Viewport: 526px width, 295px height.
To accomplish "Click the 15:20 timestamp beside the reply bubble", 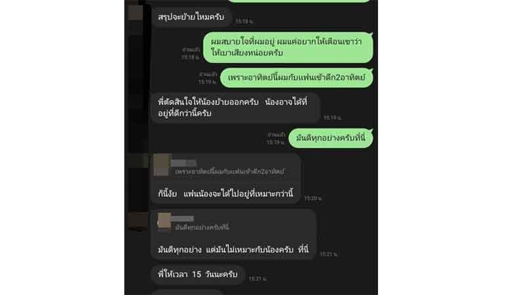I will coord(313,199).
